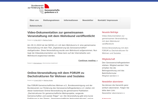158x99 pixels.
Task: Open the Datenschutz page
Action: click(x=36, y=26)
